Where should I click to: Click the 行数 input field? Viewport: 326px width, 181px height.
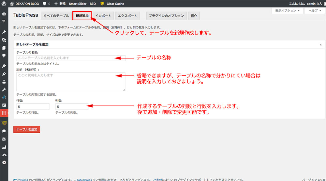click(33, 107)
